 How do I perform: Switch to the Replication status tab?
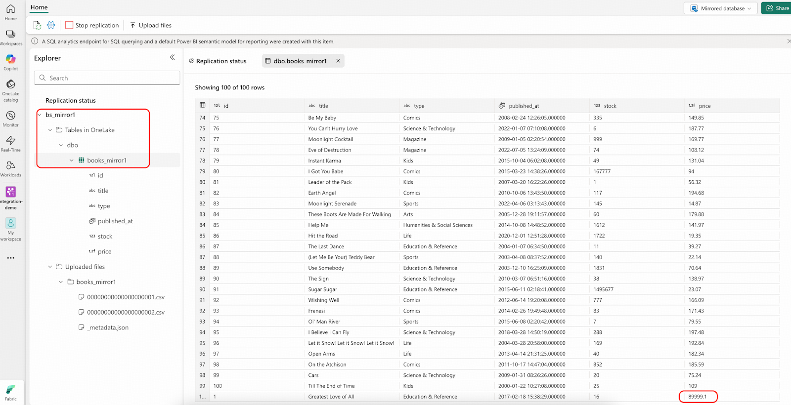coord(218,61)
